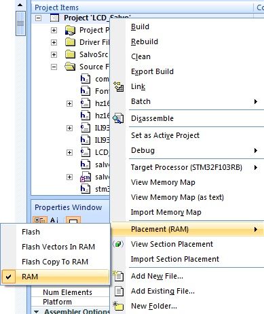Click View Memory Map entry
264x314 pixels.
tap(163, 182)
